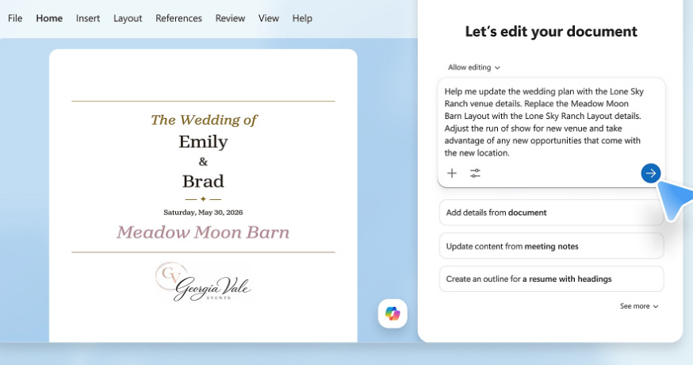Open the Help tab
The image size is (693, 365).
click(x=302, y=18)
